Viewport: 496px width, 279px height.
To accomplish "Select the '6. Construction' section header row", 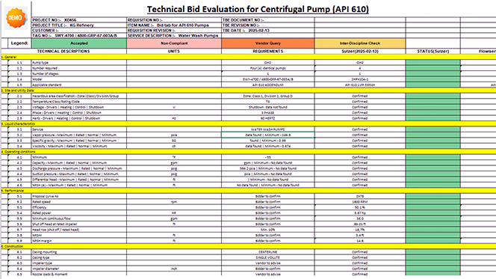I will [248, 246].
